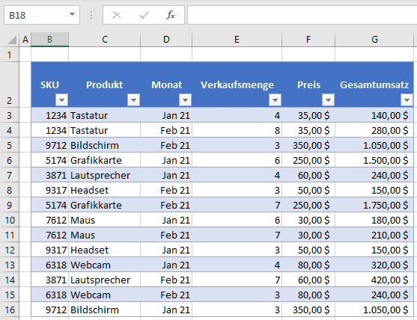The height and width of the screenshot is (320, 417).
Task: Click the Name Box showing B18
Action: [x=42, y=15]
